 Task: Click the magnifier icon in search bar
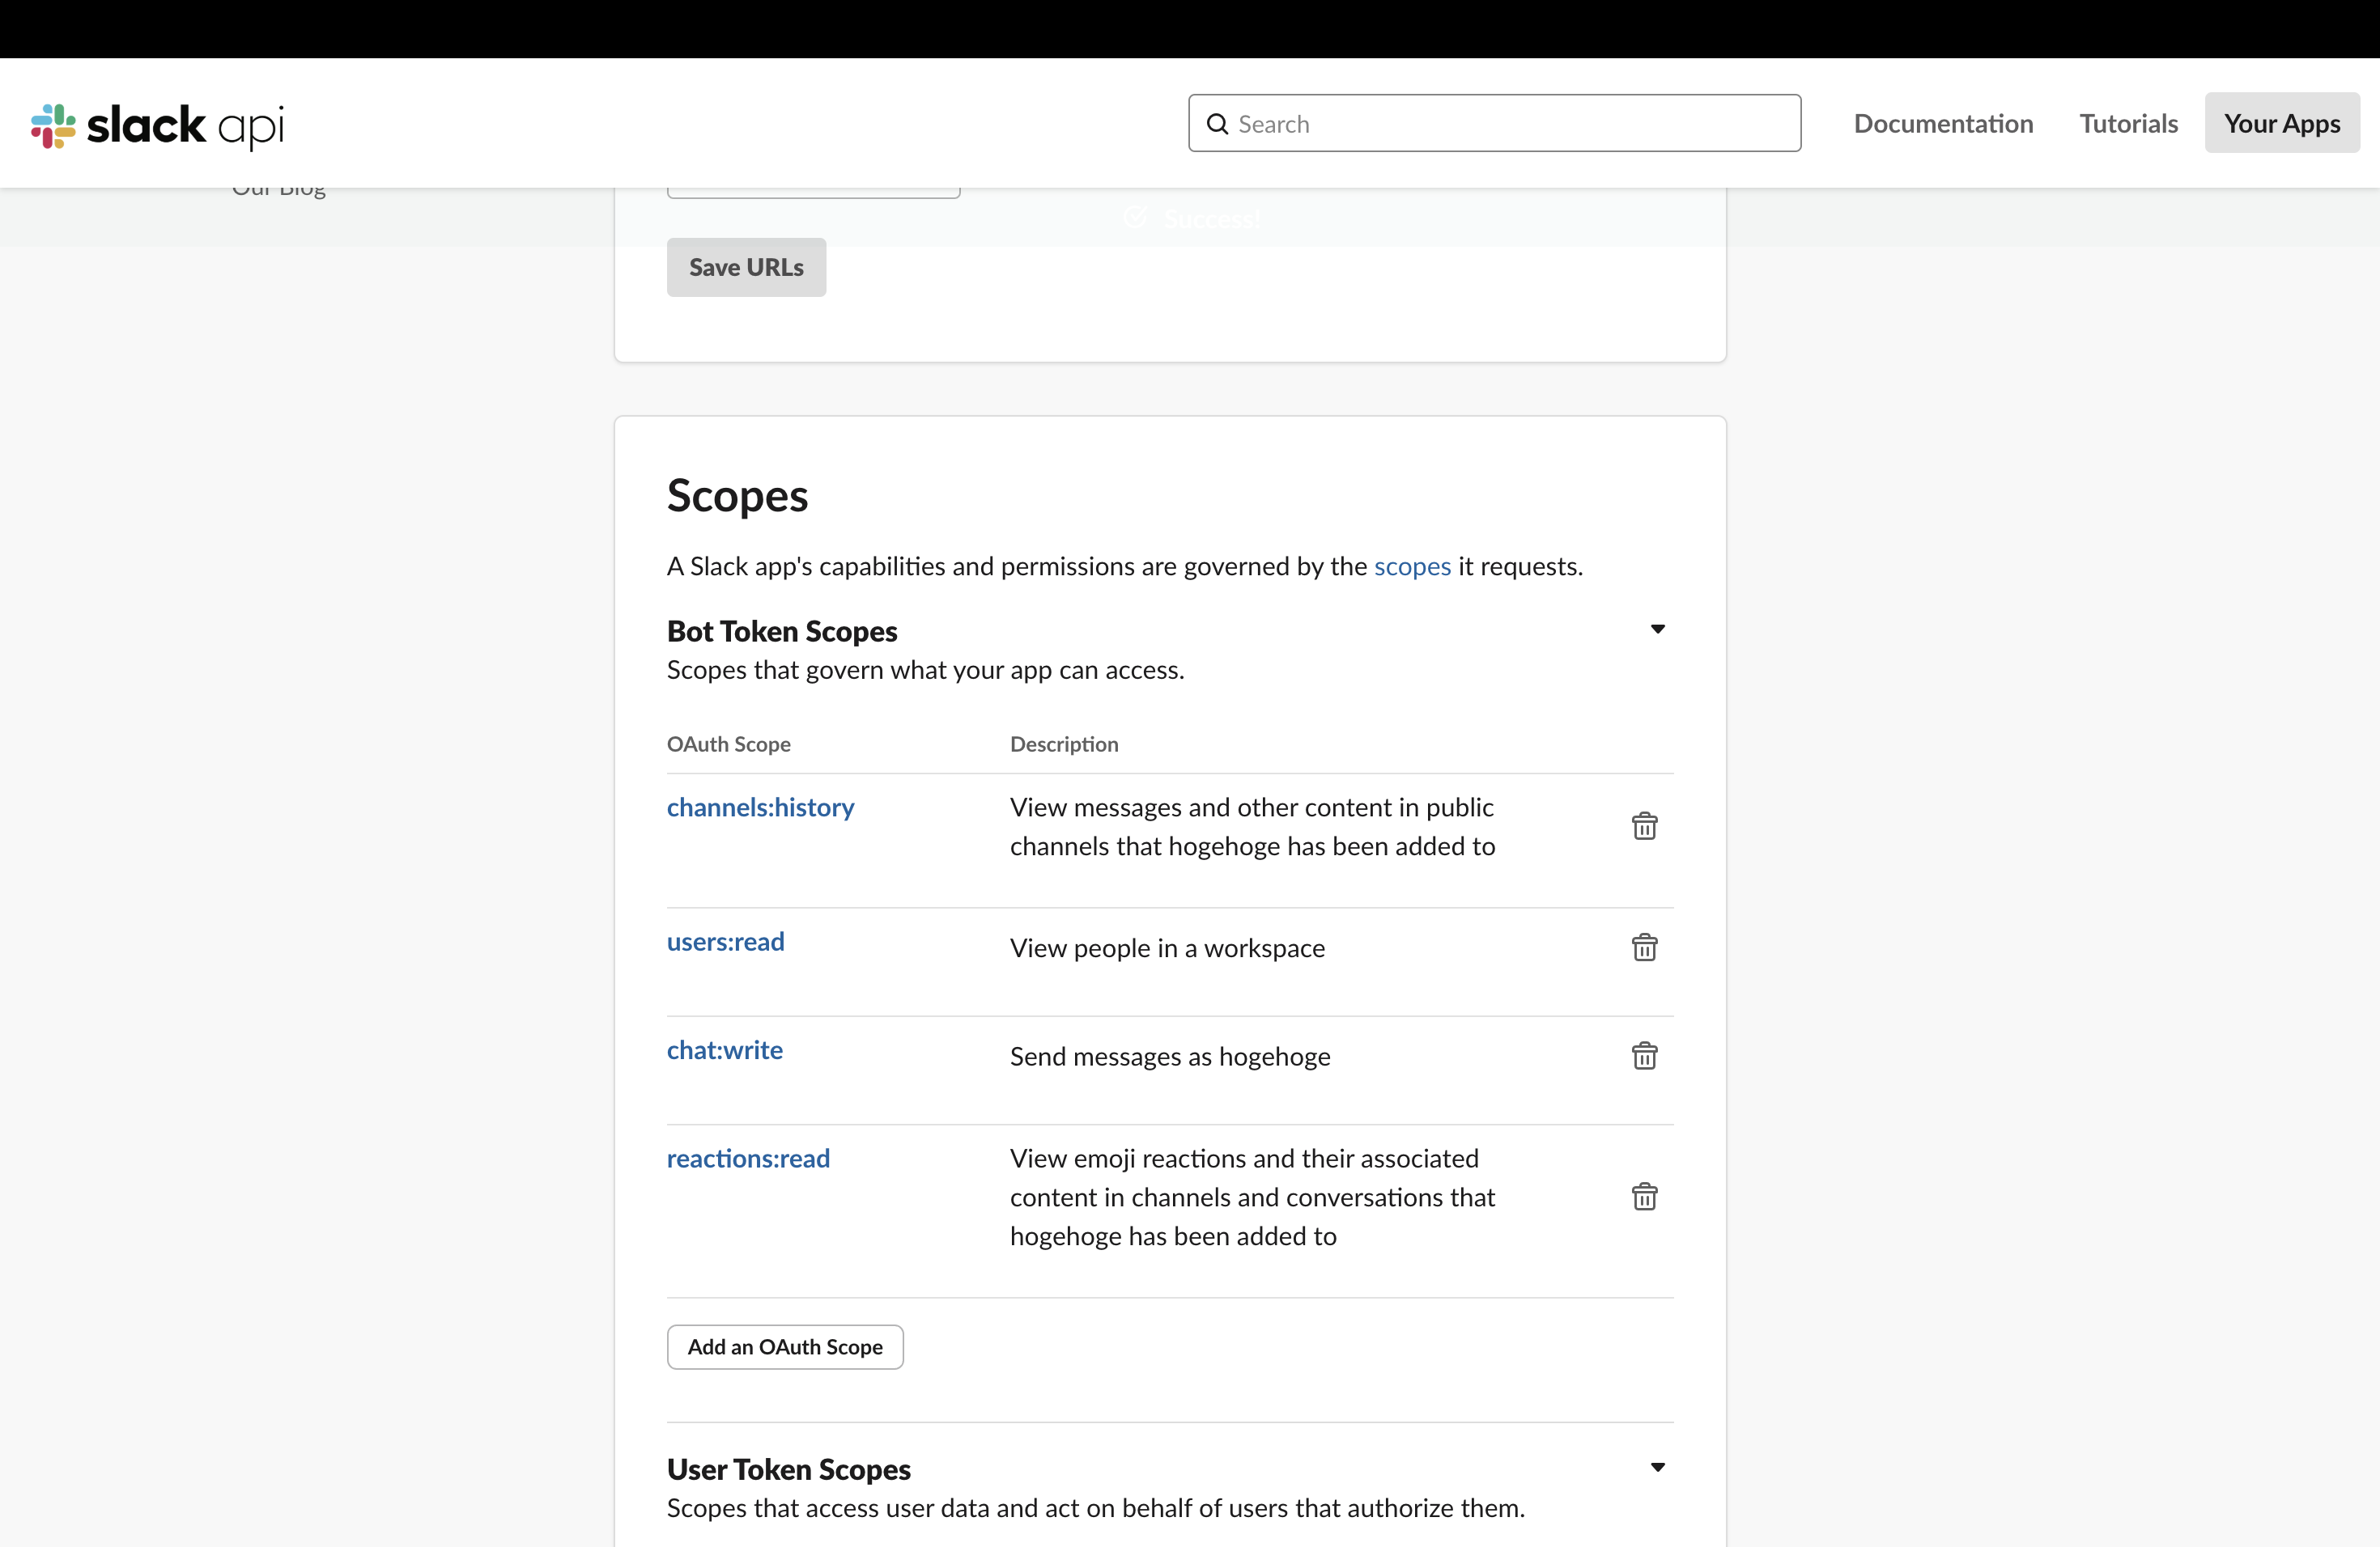click(1217, 123)
